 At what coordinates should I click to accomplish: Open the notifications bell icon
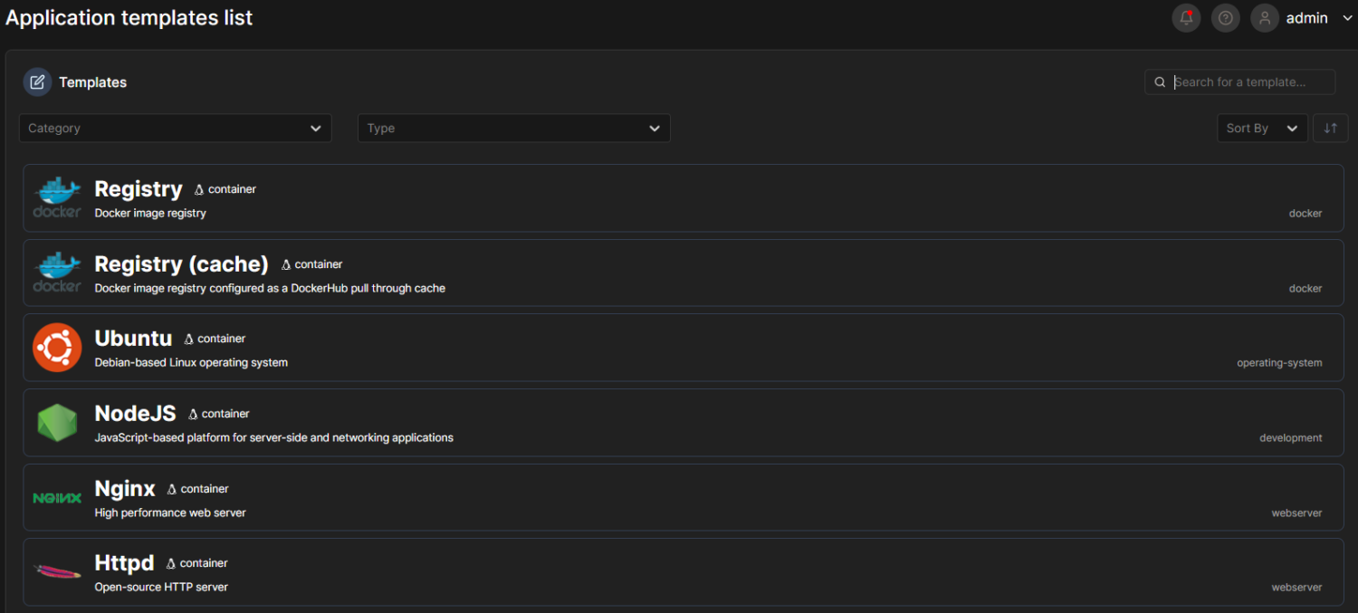point(1186,18)
